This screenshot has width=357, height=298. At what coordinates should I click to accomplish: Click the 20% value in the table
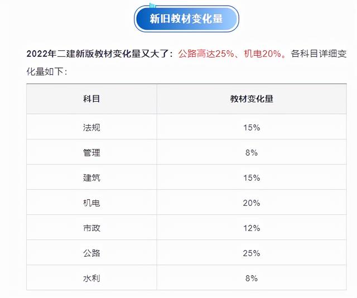(x=252, y=203)
